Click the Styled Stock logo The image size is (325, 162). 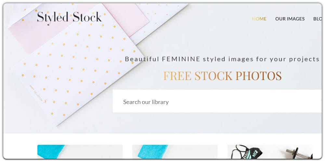click(x=69, y=18)
